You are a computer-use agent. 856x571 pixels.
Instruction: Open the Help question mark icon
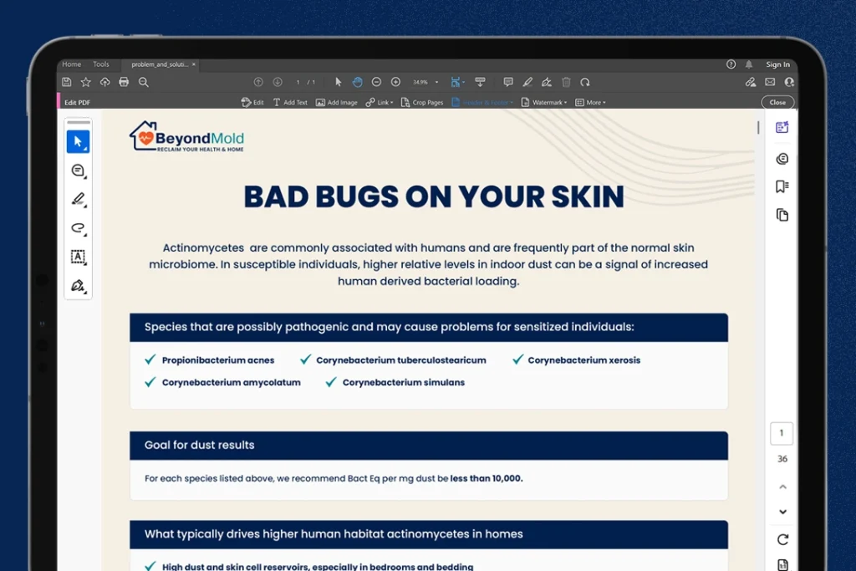point(731,64)
